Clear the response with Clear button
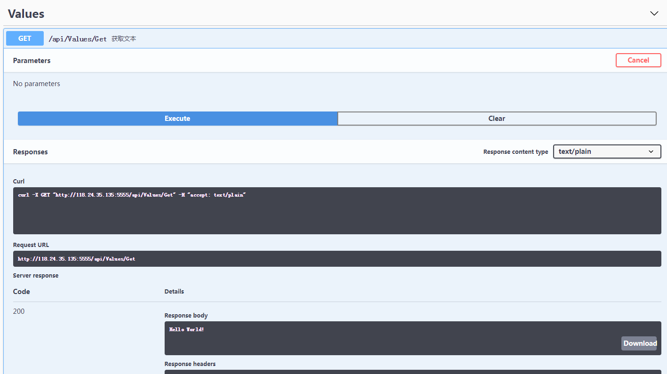 [497, 119]
